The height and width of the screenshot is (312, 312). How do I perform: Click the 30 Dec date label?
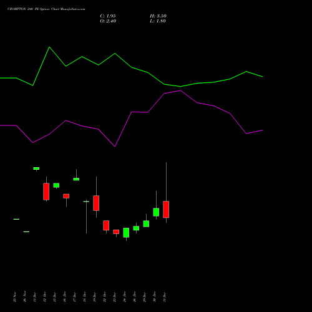[x=154, y=297]
